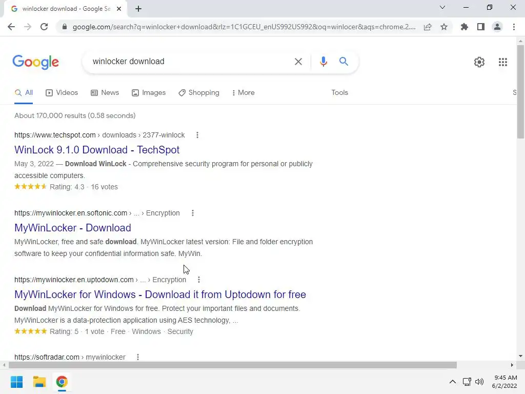Open Chrome side panel

[481, 27]
